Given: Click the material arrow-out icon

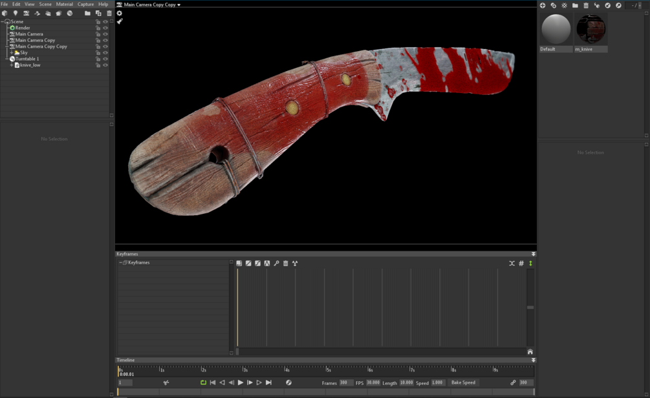Looking at the screenshot, I should click(618, 5).
